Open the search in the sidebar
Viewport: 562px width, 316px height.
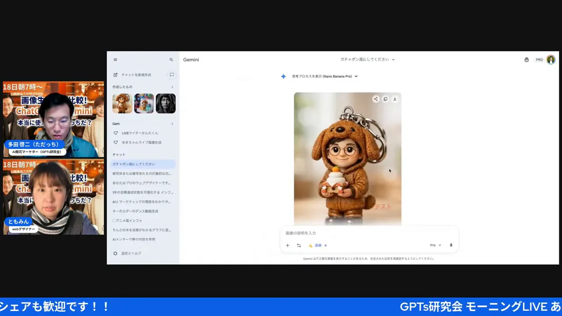(171, 60)
